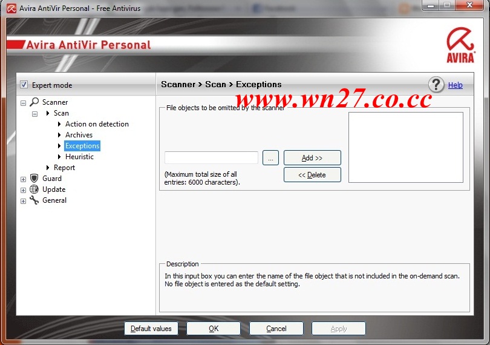Select Heuristic in settings tree
The image size is (490, 345).
tap(79, 157)
